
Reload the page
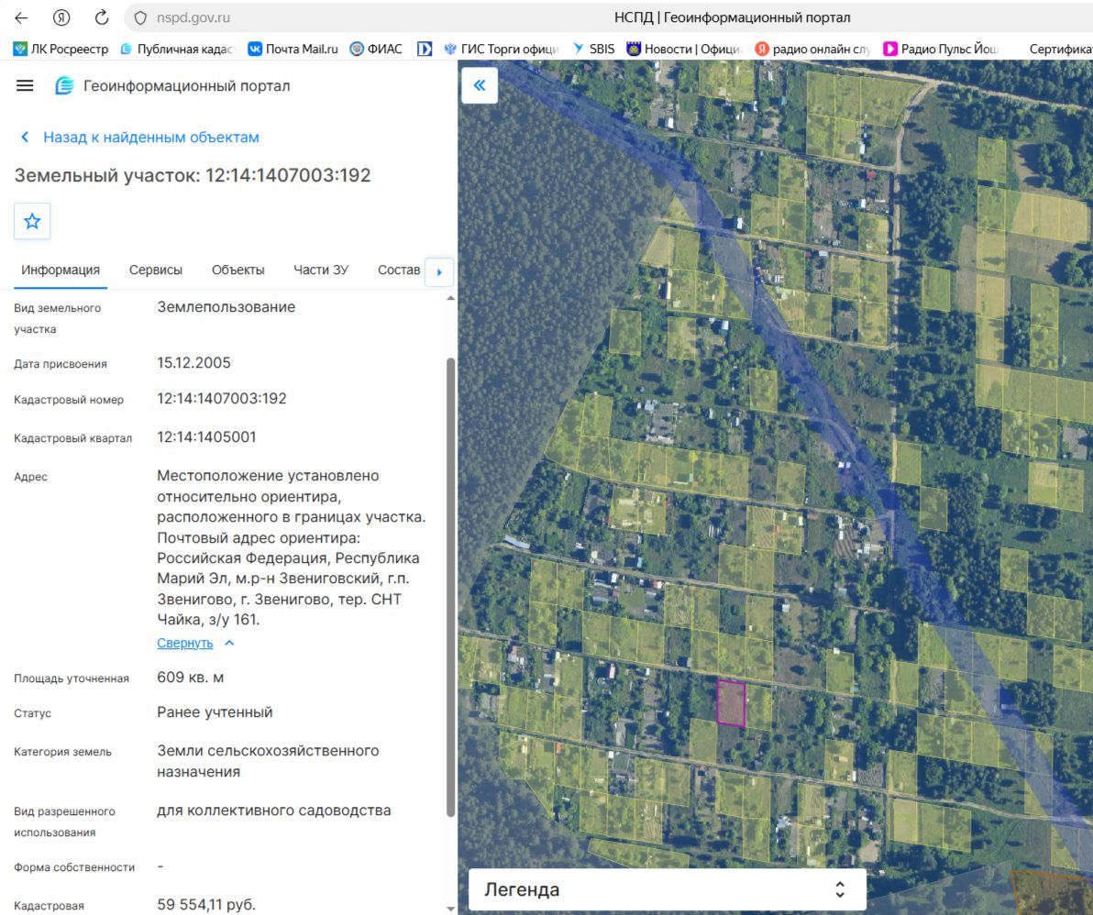tap(102, 17)
